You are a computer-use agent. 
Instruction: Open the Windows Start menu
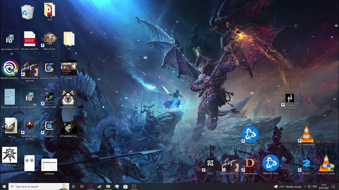coord(4,187)
